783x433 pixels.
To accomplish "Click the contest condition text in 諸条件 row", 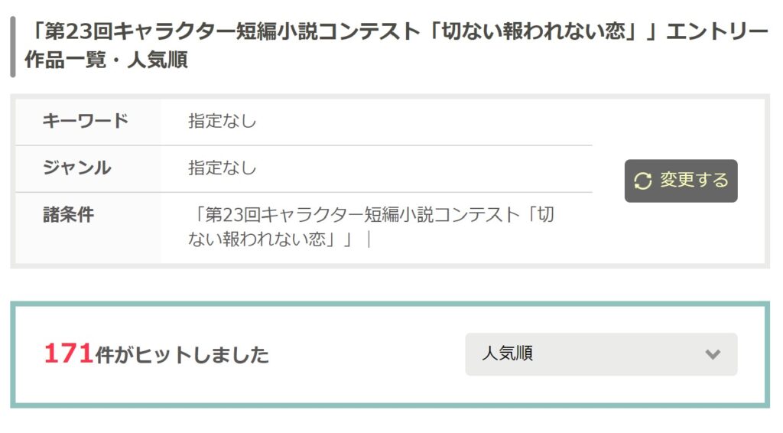I will click(x=371, y=227).
